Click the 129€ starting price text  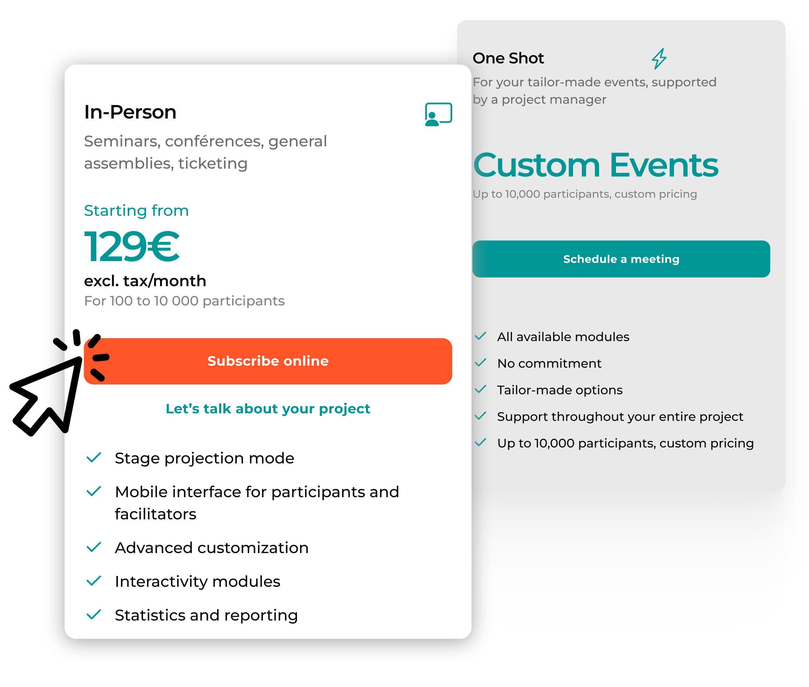pos(132,245)
